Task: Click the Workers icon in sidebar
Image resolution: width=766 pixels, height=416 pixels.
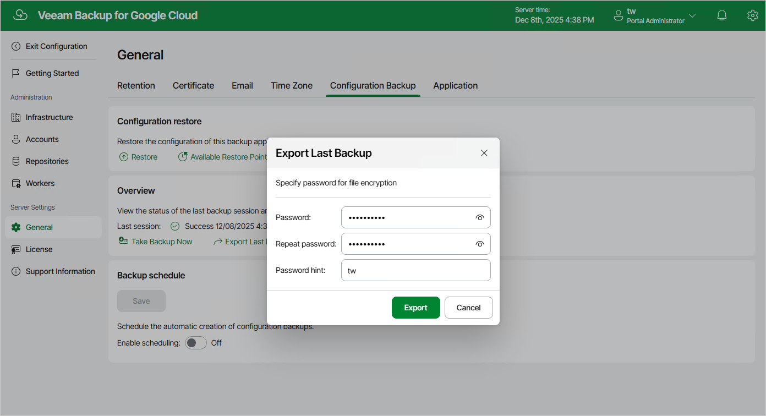Action: tap(16, 183)
